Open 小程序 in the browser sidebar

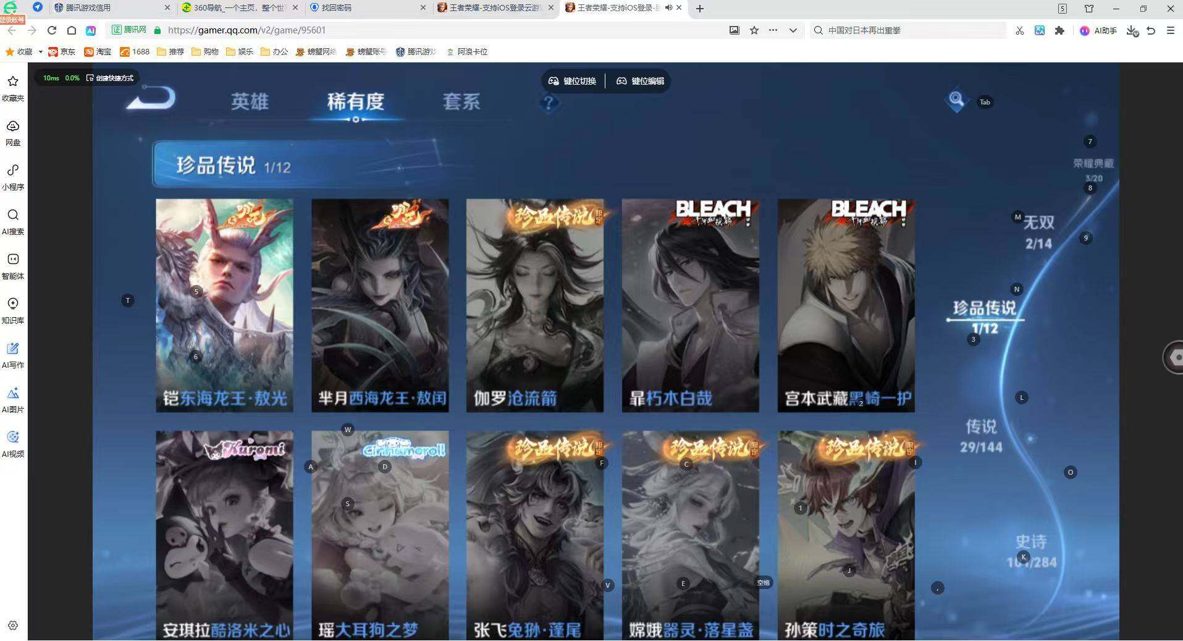point(13,177)
